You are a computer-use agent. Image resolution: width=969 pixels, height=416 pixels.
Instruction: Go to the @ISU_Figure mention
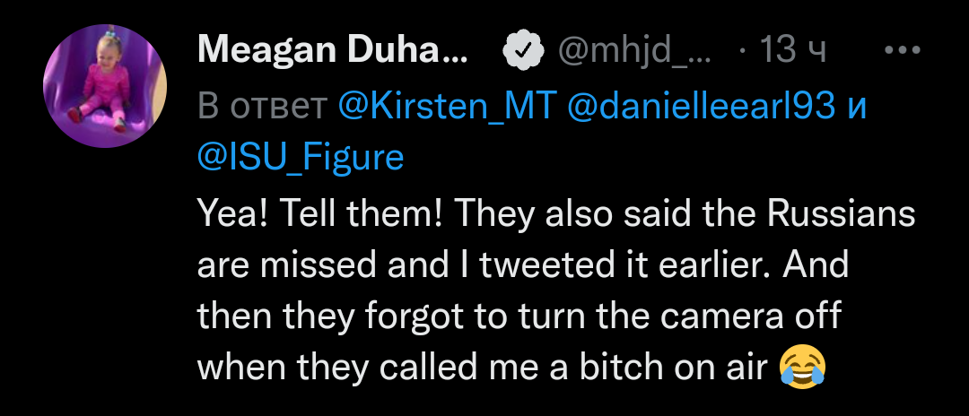click(x=300, y=157)
